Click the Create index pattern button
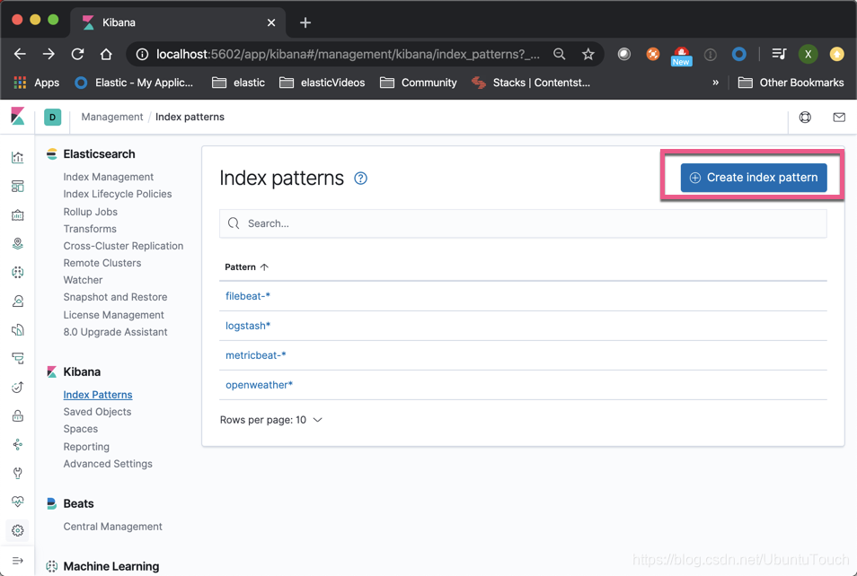The image size is (857, 576). coord(753,177)
